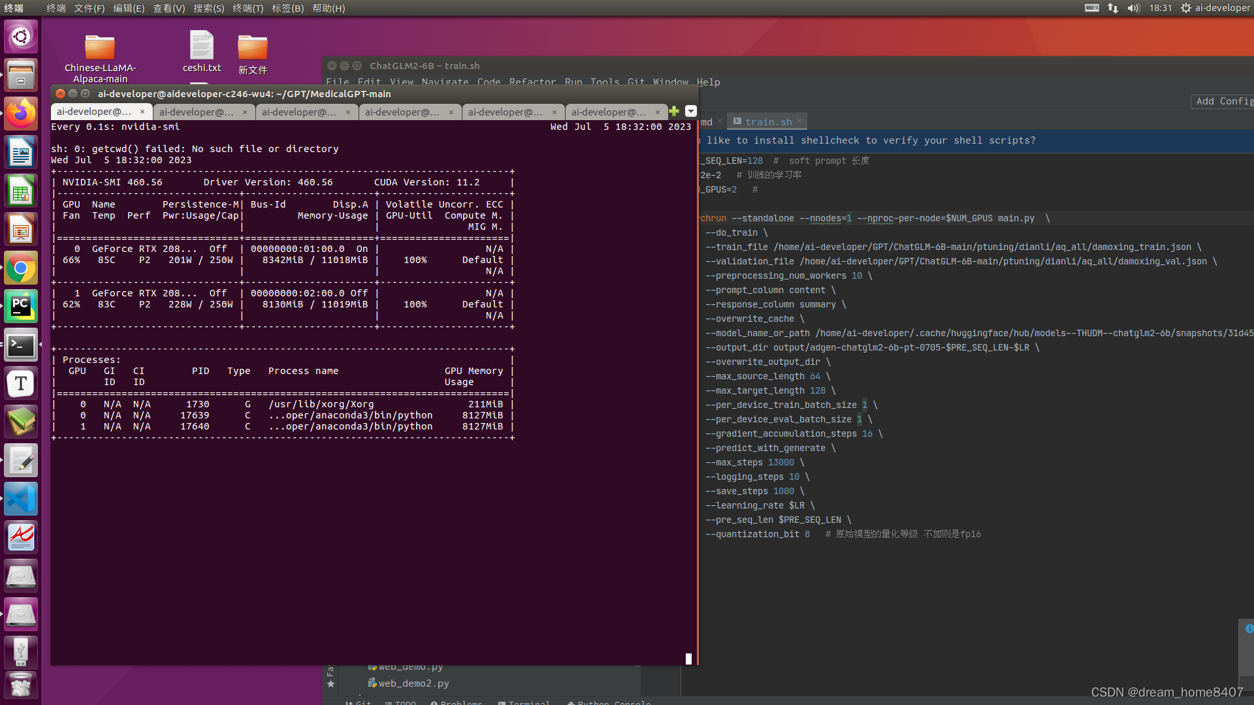1254x705 pixels.
Task: Switch to the second terminal tab
Action: coord(204,112)
